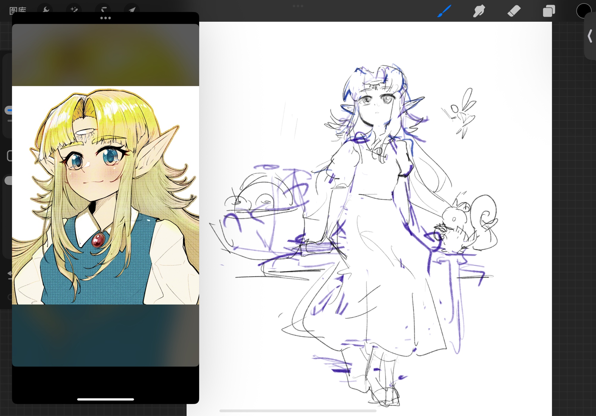Image resolution: width=596 pixels, height=416 pixels.
Task: Activate the Selection tool ribbon icon
Action: (x=103, y=10)
